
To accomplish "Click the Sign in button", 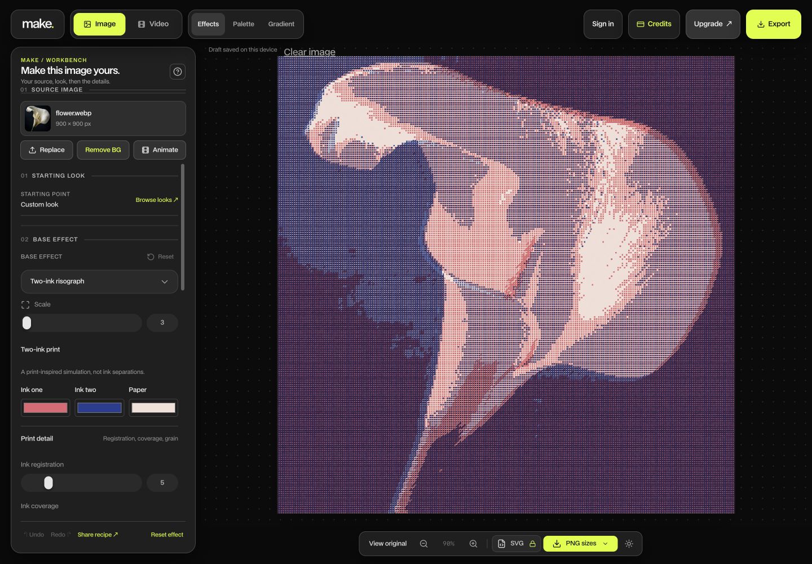I will coord(603,24).
